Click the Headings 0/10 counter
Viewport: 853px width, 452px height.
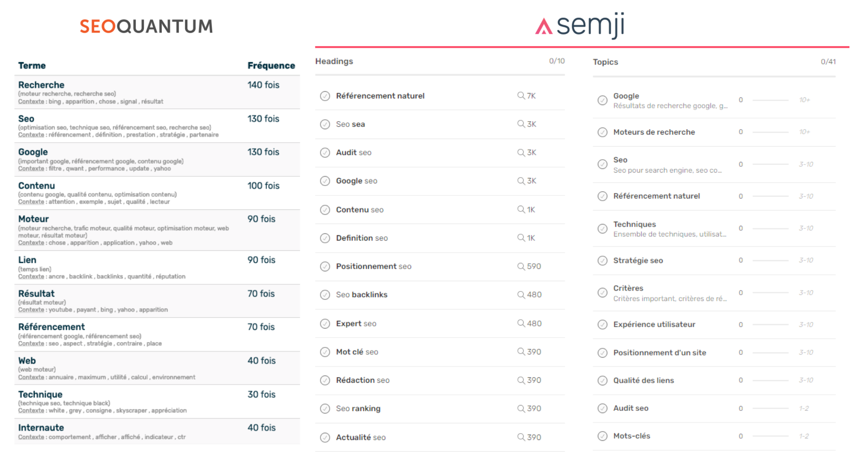pos(557,61)
